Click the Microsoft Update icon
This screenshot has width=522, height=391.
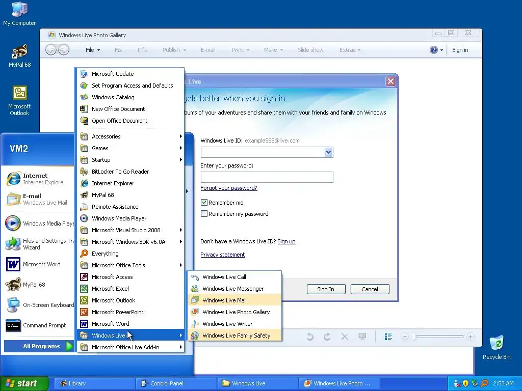(84, 74)
